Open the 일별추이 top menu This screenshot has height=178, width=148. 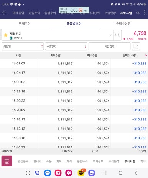point(50,13)
